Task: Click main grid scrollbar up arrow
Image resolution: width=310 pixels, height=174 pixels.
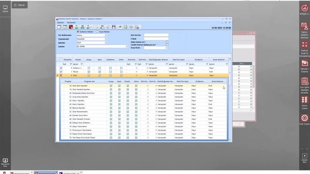Action: pos(230,59)
